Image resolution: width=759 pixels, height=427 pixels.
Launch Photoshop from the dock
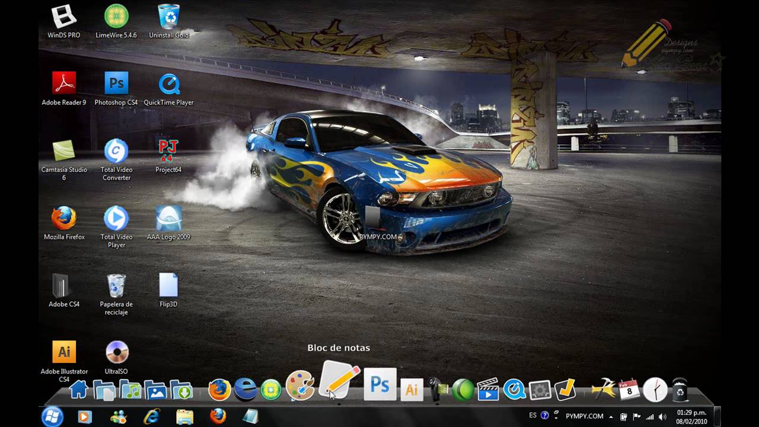(x=379, y=384)
